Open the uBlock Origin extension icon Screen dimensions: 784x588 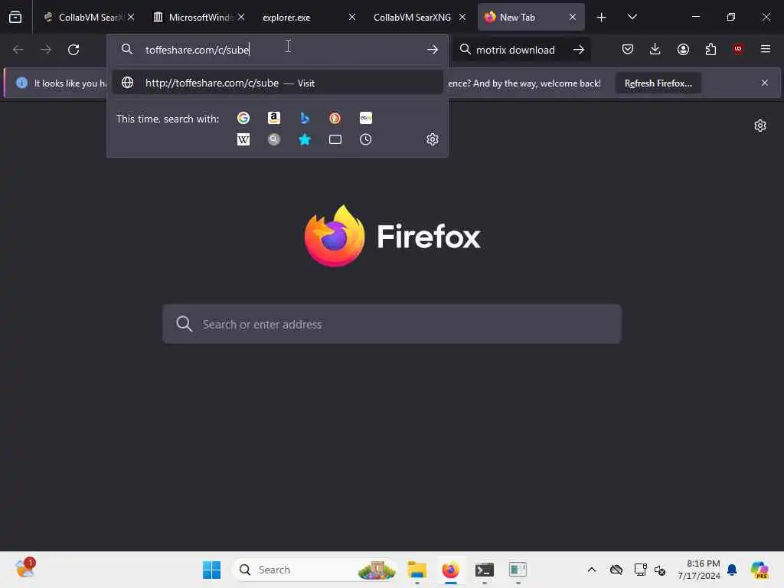(x=738, y=49)
